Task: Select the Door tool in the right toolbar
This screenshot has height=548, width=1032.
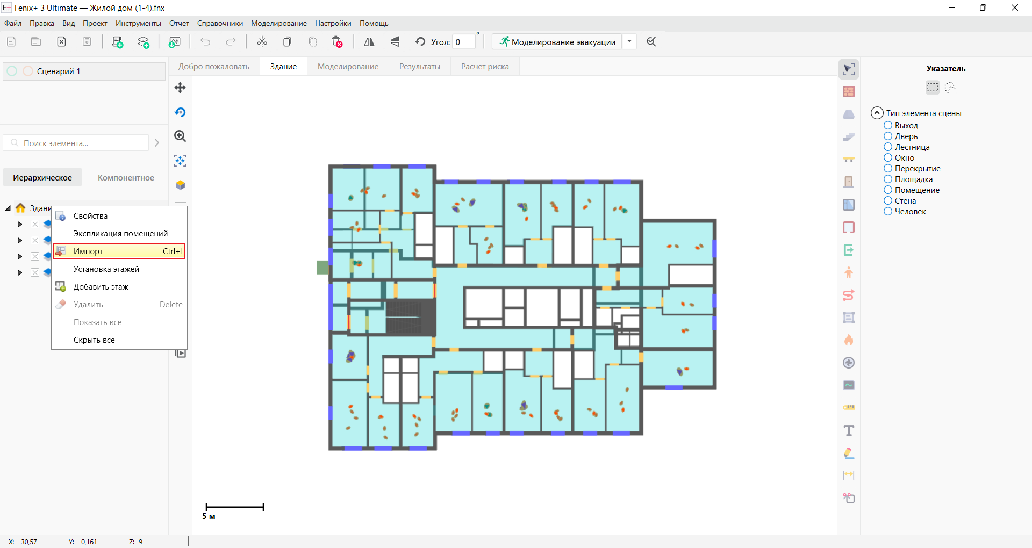Action: [849, 182]
